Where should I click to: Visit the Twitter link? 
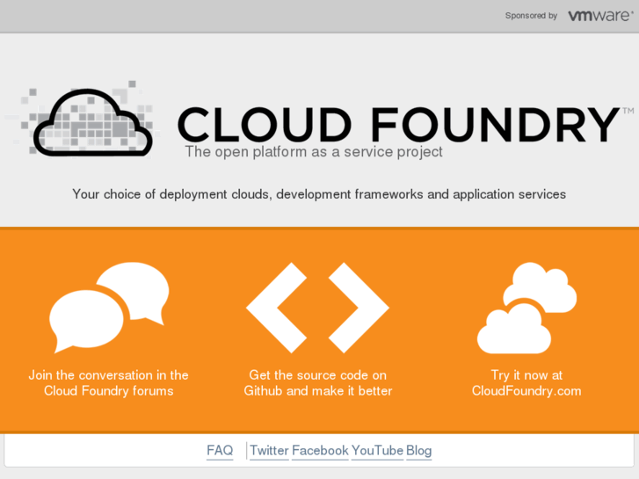[269, 451]
